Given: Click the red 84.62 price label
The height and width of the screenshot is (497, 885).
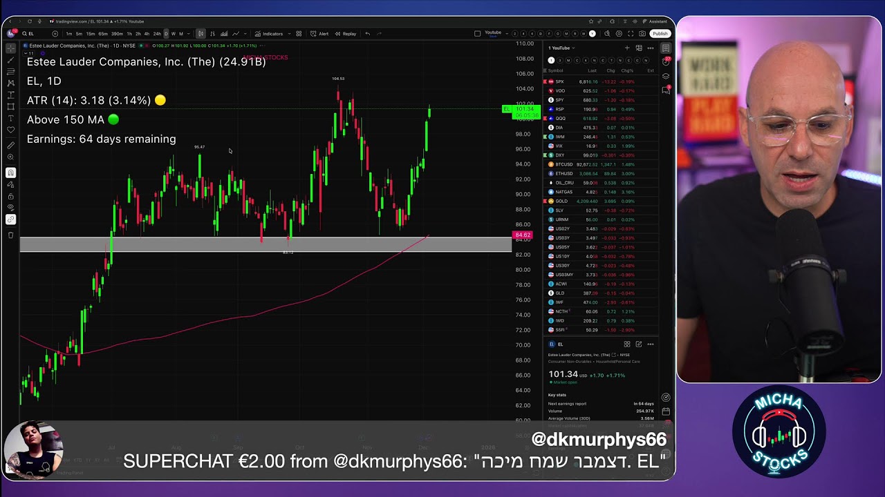Looking at the screenshot, I should pos(523,235).
